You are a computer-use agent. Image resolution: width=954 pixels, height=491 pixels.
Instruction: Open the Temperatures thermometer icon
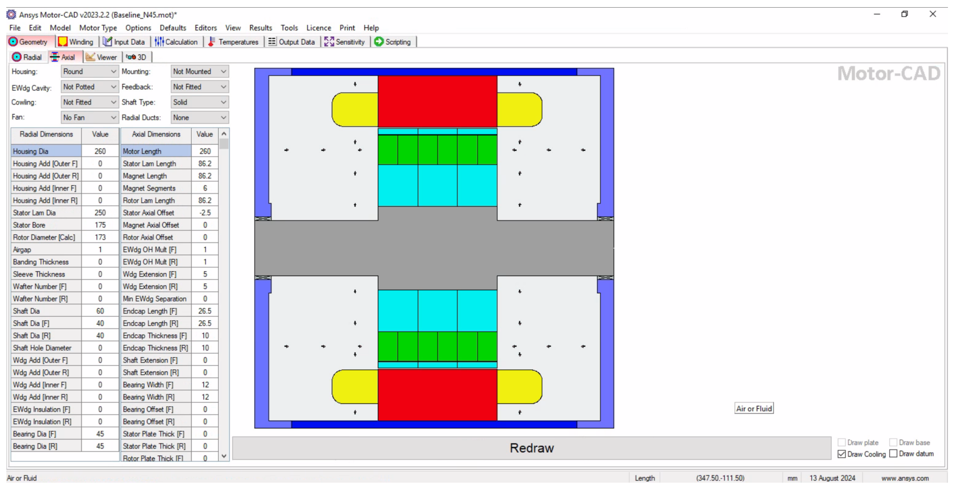212,41
